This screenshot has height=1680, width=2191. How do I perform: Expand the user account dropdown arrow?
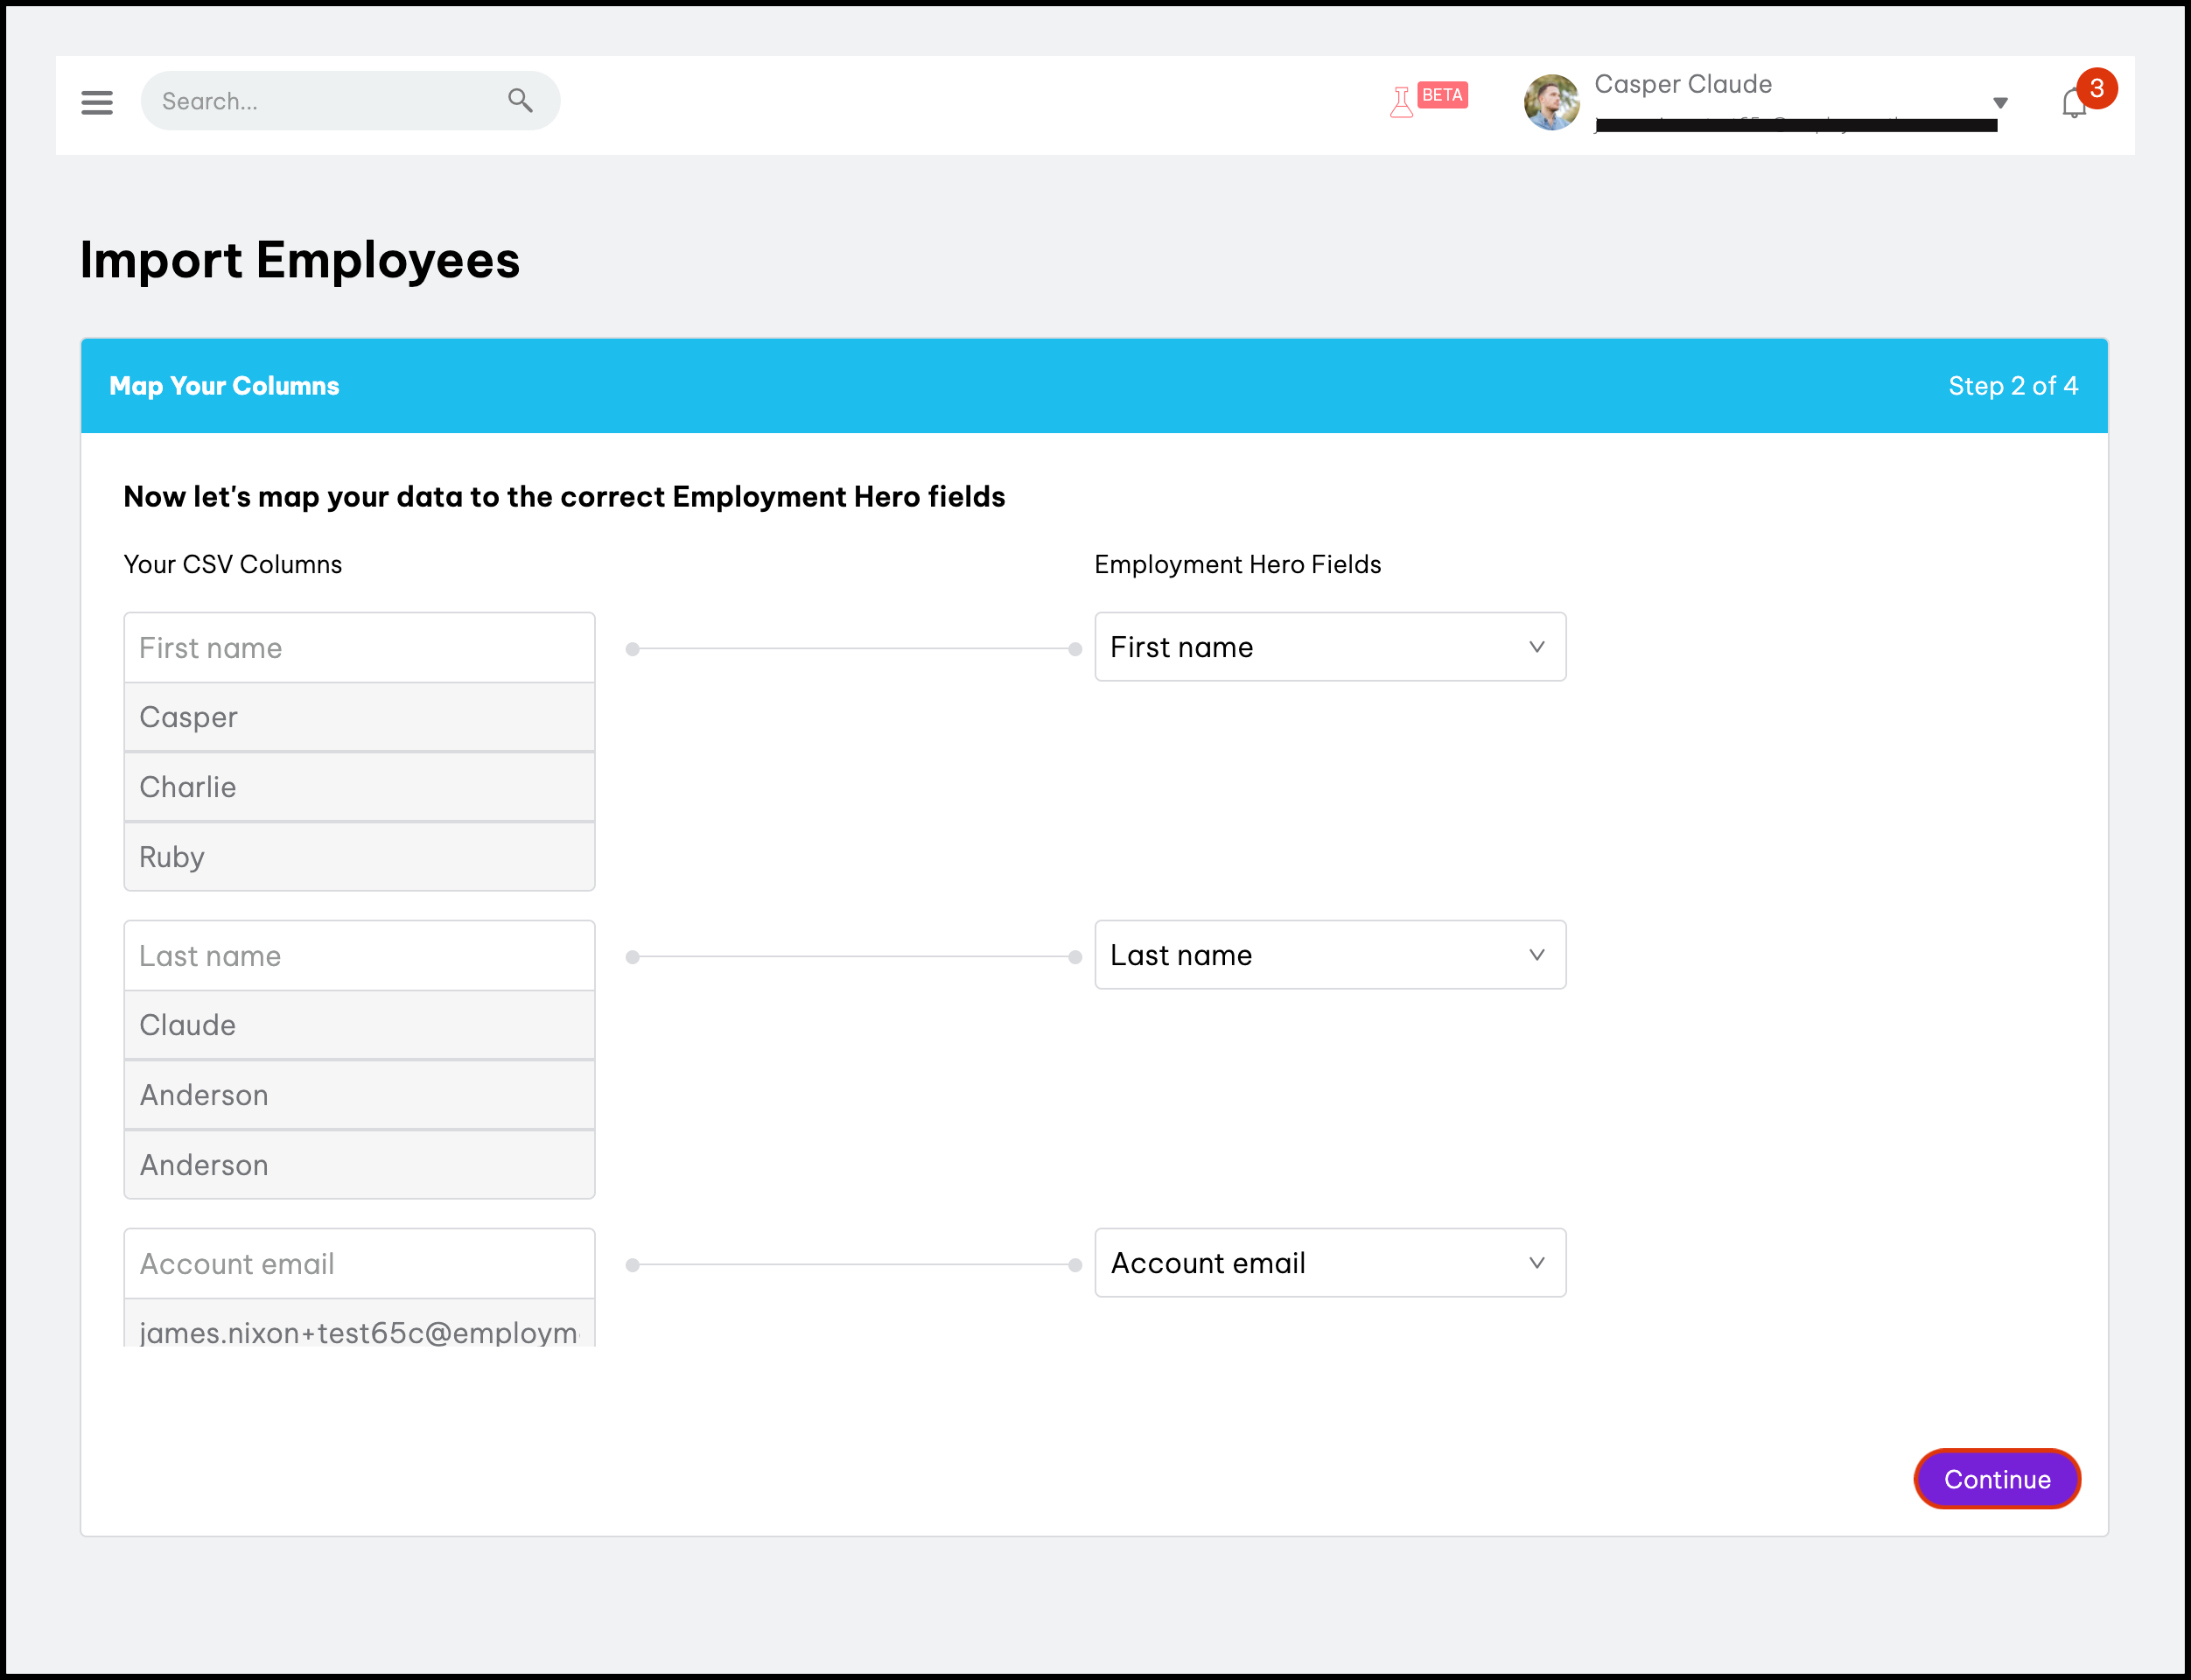pyautogui.click(x=2000, y=103)
